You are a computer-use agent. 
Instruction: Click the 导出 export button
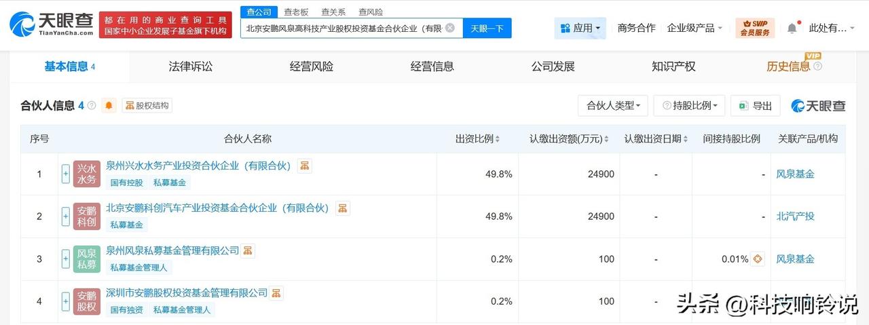pyautogui.click(x=756, y=105)
